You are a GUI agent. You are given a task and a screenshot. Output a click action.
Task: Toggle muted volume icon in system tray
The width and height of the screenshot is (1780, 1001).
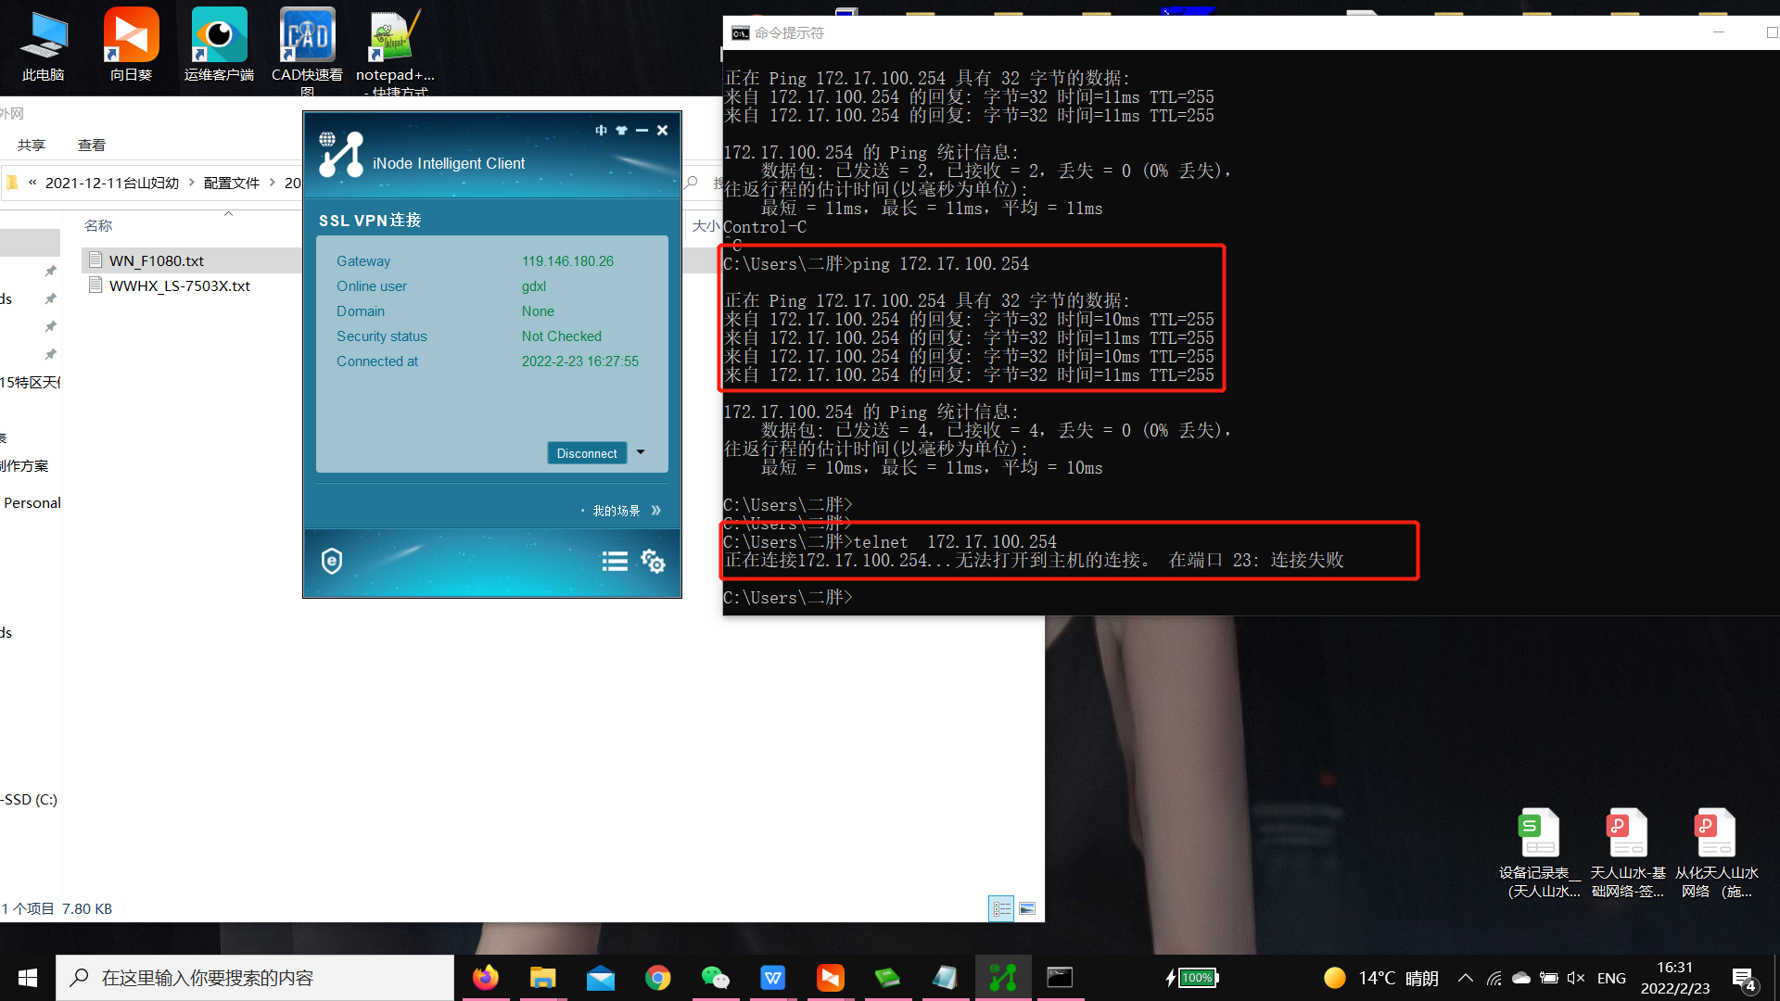tap(1576, 978)
